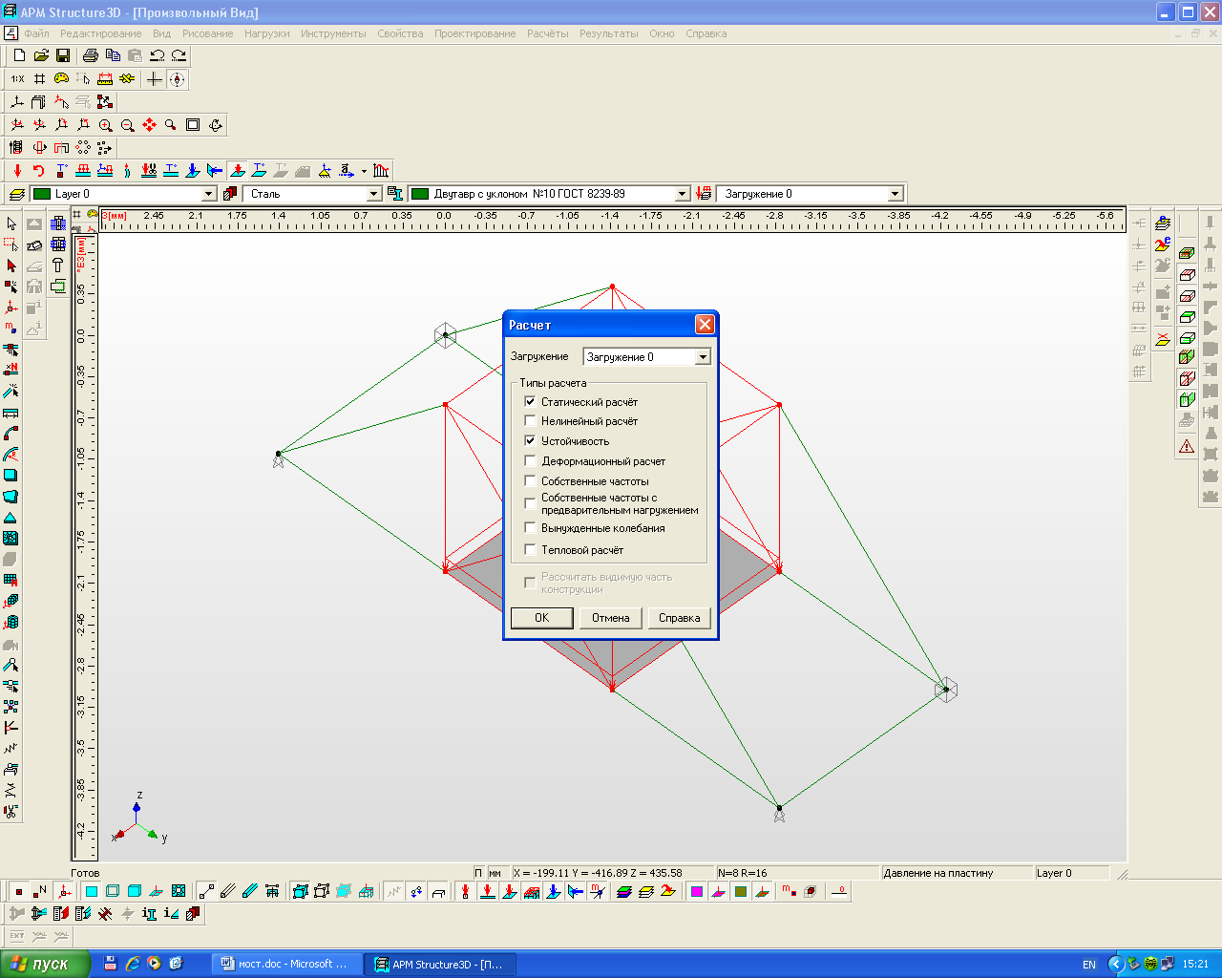Click the scissors tool in left toolbar
This screenshot has height=978, width=1222.
point(11,812)
